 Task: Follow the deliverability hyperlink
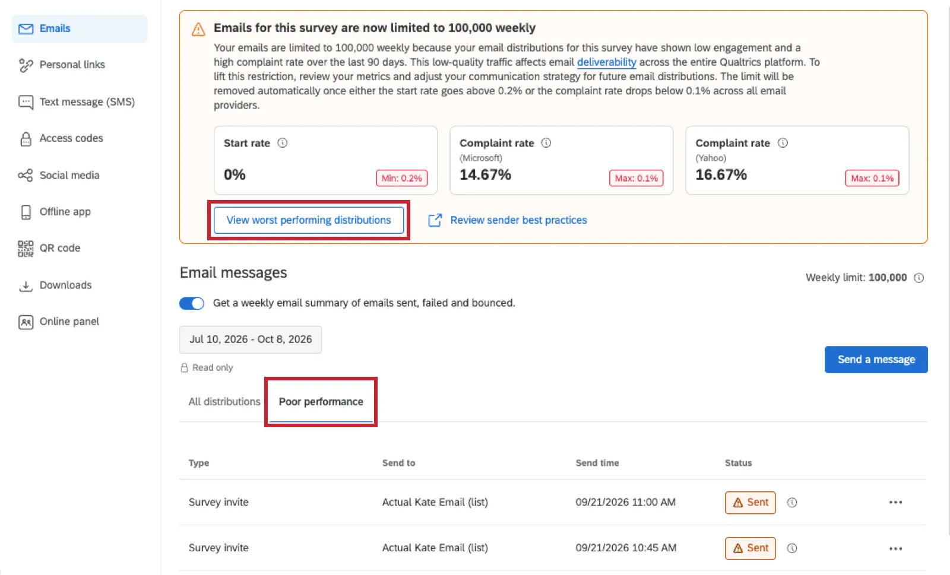pos(606,62)
